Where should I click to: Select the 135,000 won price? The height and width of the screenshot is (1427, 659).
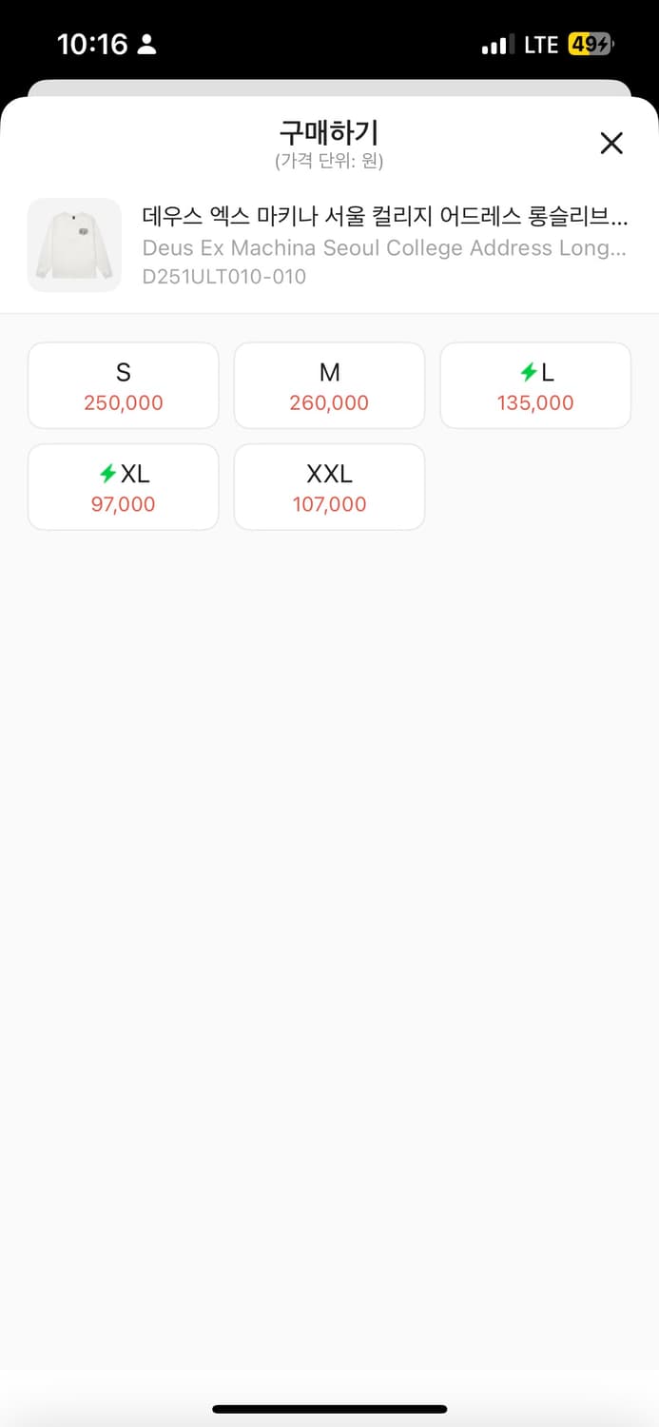tap(535, 403)
